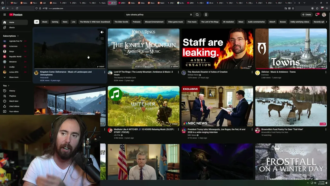
Task: Open the Action RPG subscription
Action: click(x=15, y=72)
